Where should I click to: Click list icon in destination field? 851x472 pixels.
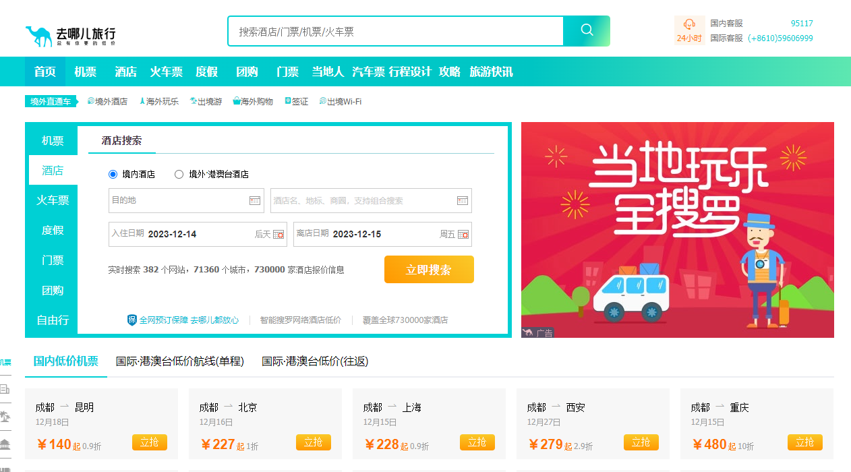pyautogui.click(x=254, y=200)
